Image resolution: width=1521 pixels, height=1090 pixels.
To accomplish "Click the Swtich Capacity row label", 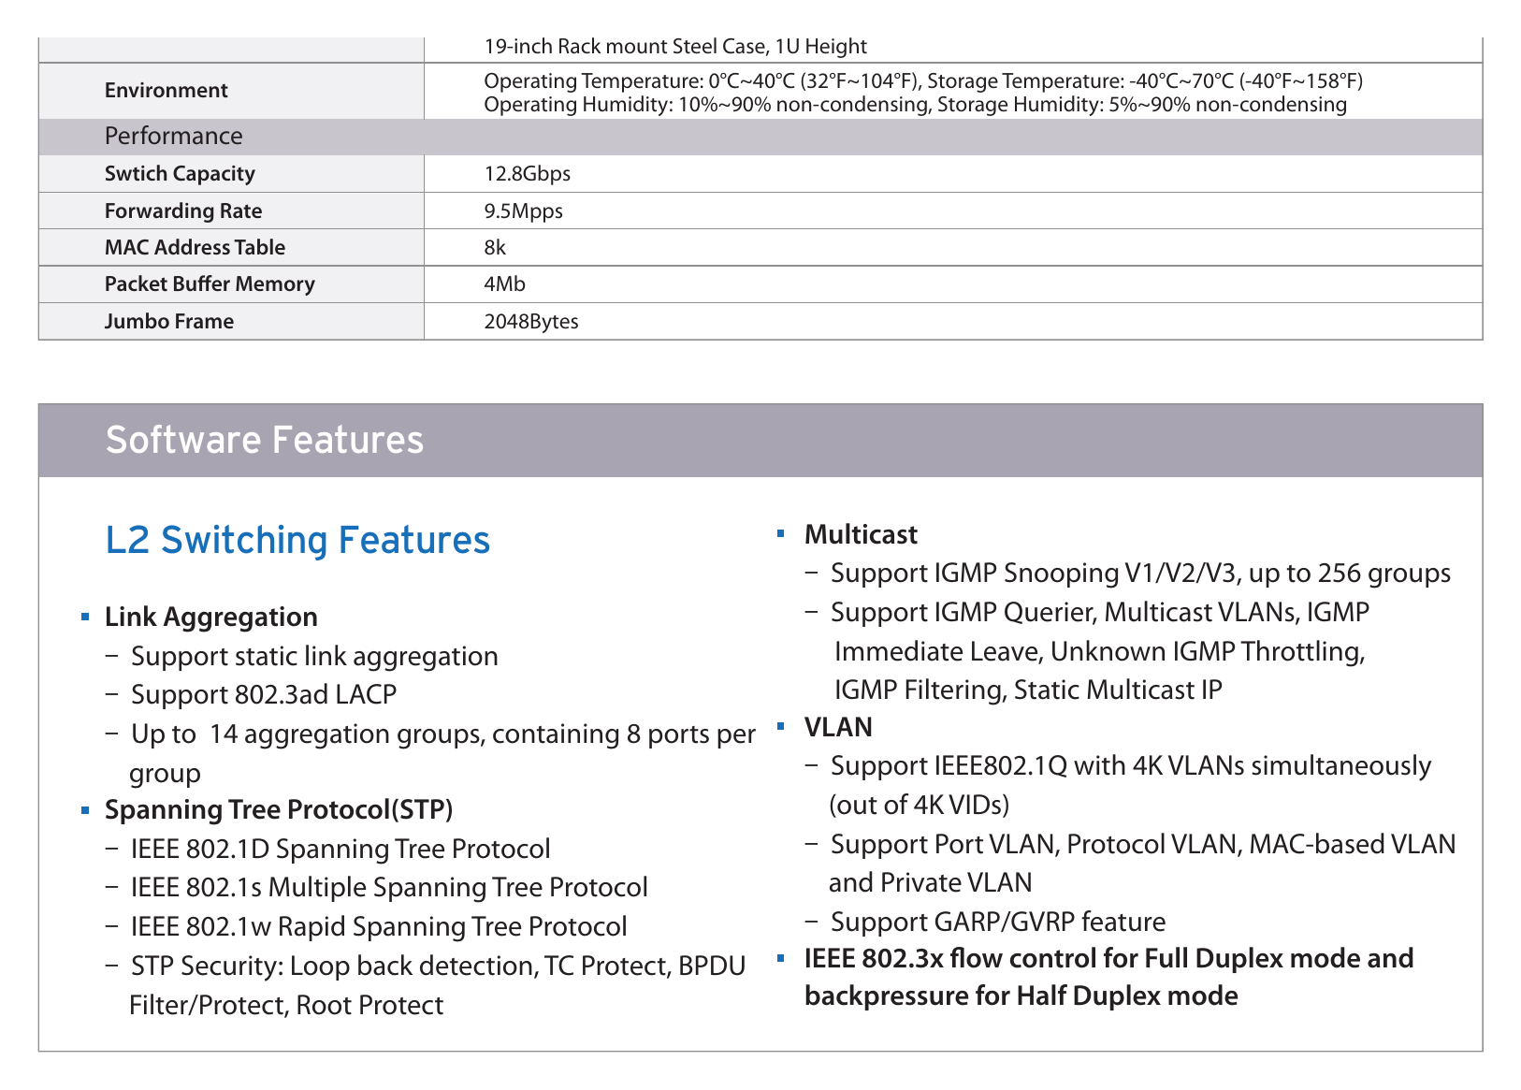I will (x=180, y=174).
